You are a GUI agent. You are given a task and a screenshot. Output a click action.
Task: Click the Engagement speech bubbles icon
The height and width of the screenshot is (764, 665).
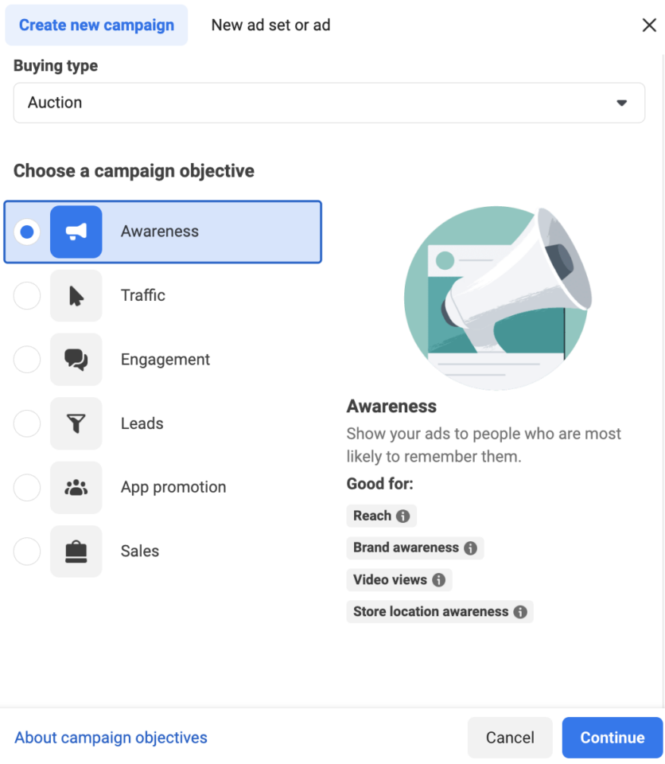76,359
